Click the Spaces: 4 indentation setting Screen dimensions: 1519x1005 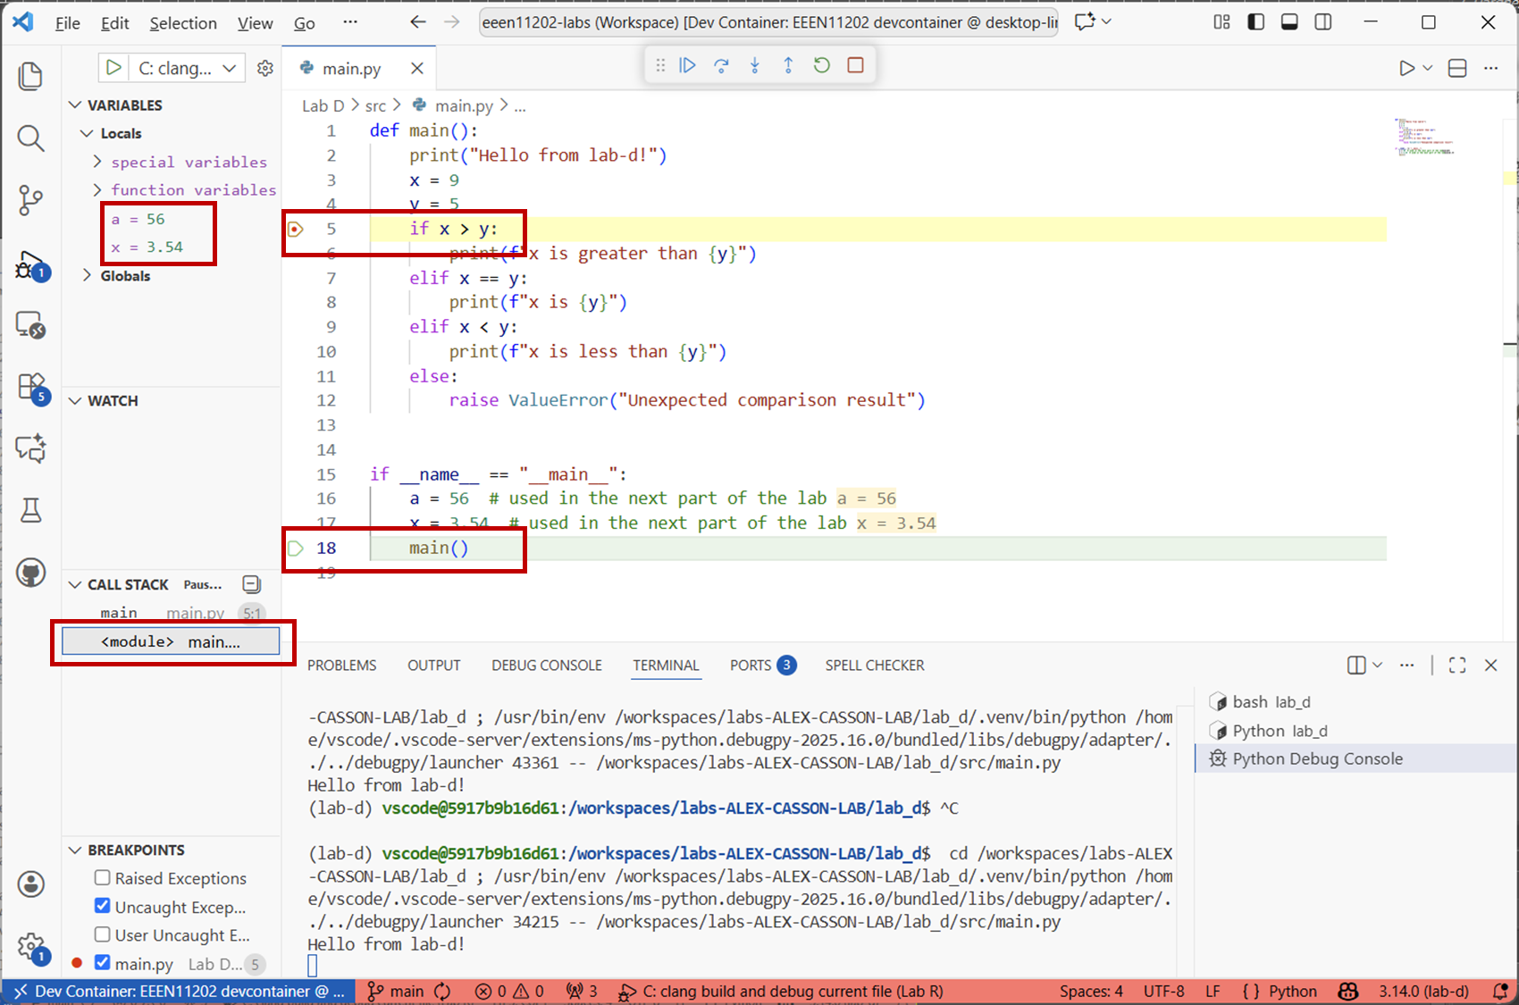pos(1090,992)
